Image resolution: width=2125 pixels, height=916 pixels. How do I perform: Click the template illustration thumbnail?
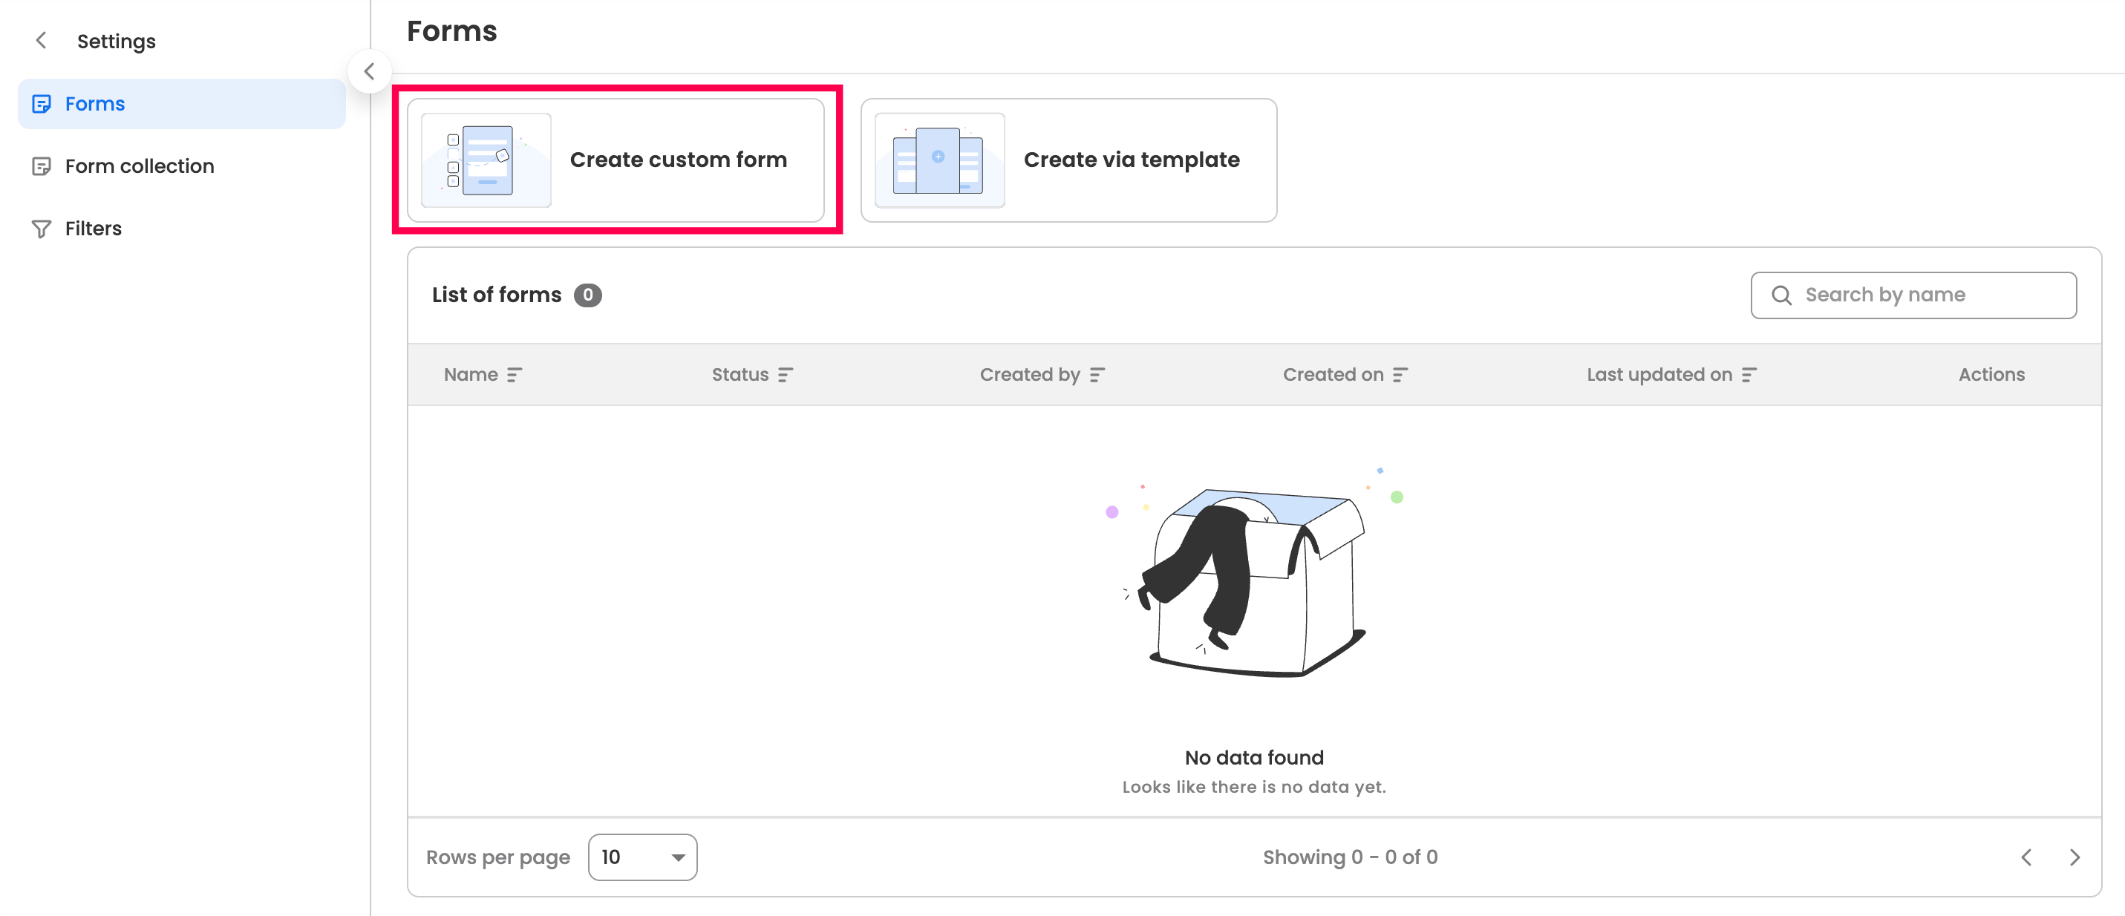[939, 160]
